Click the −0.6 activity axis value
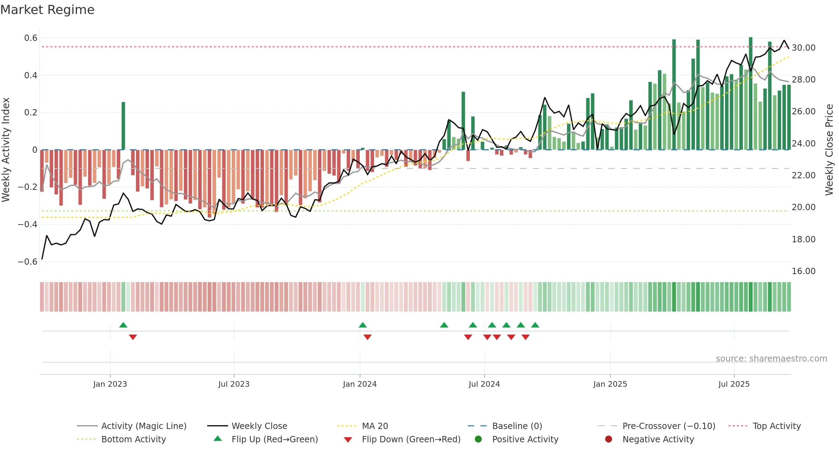The width and height of the screenshot is (839, 472). click(x=28, y=262)
